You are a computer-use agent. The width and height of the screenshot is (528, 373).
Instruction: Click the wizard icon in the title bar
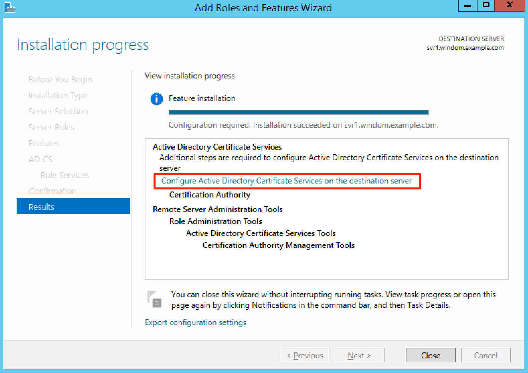click(9, 7)
